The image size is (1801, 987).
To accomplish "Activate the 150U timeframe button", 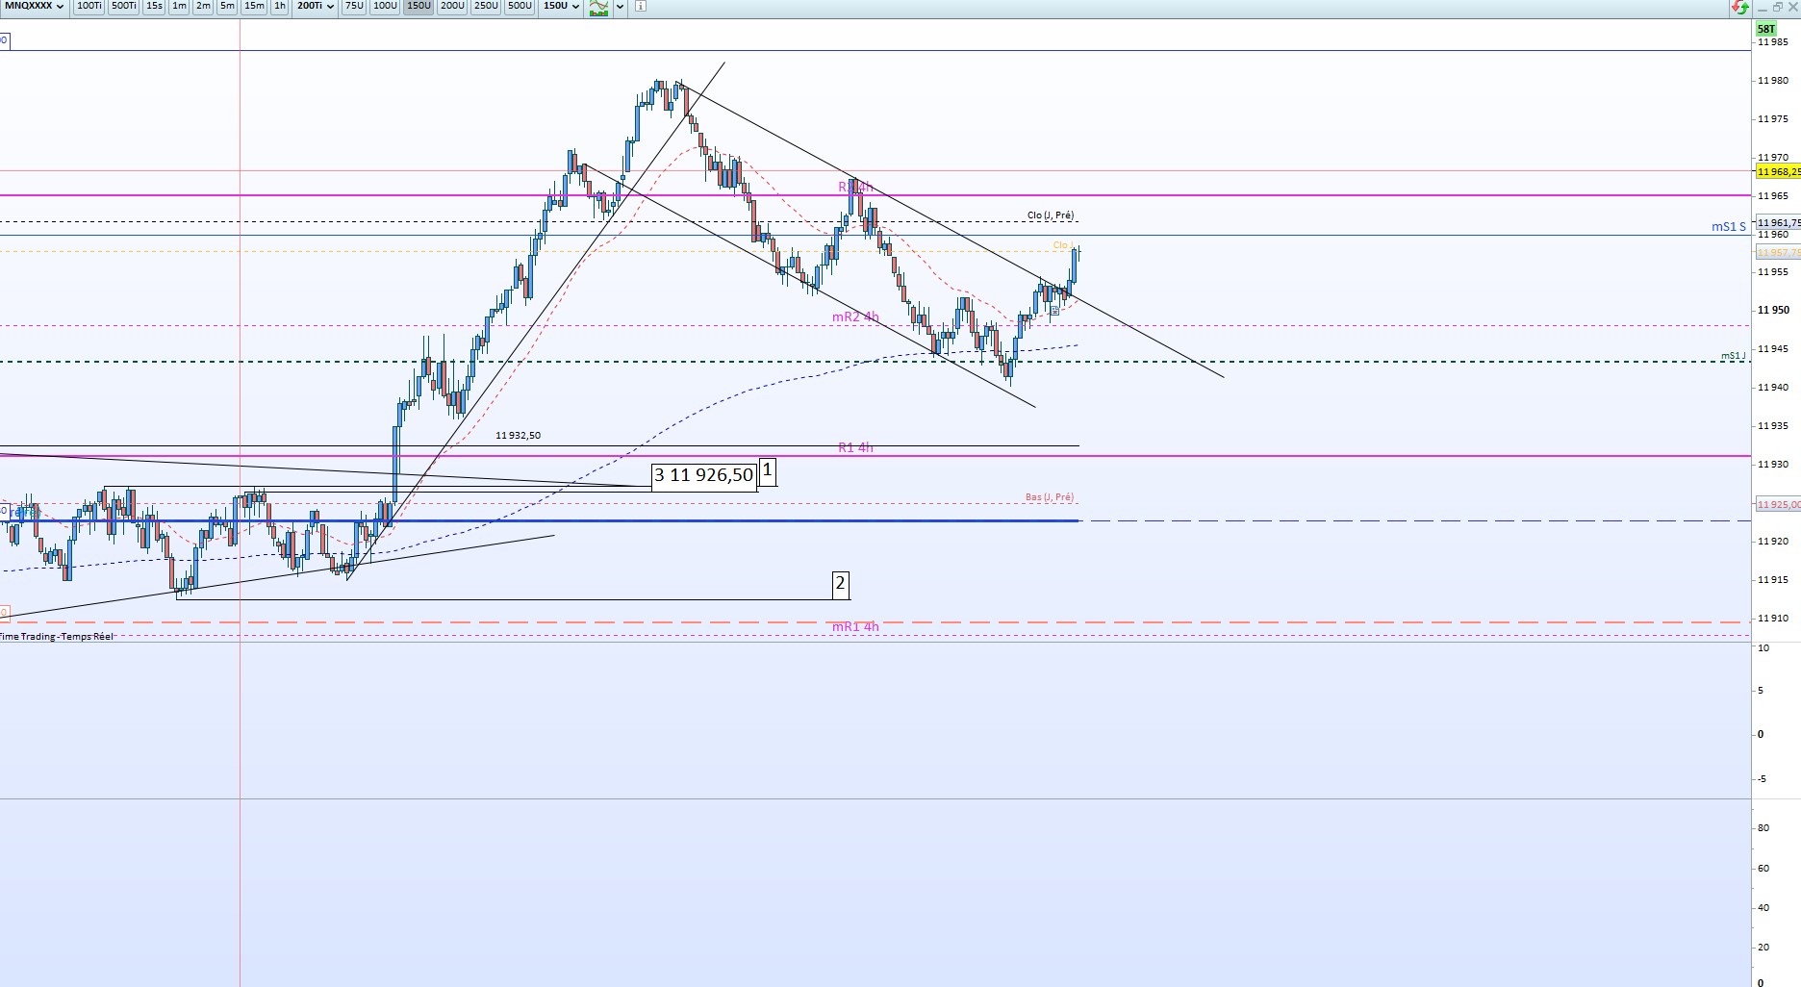I will (419, 6).
